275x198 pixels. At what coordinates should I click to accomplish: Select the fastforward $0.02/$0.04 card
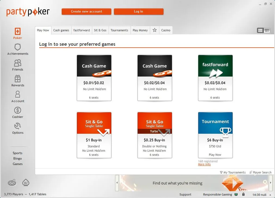(215, 78)
